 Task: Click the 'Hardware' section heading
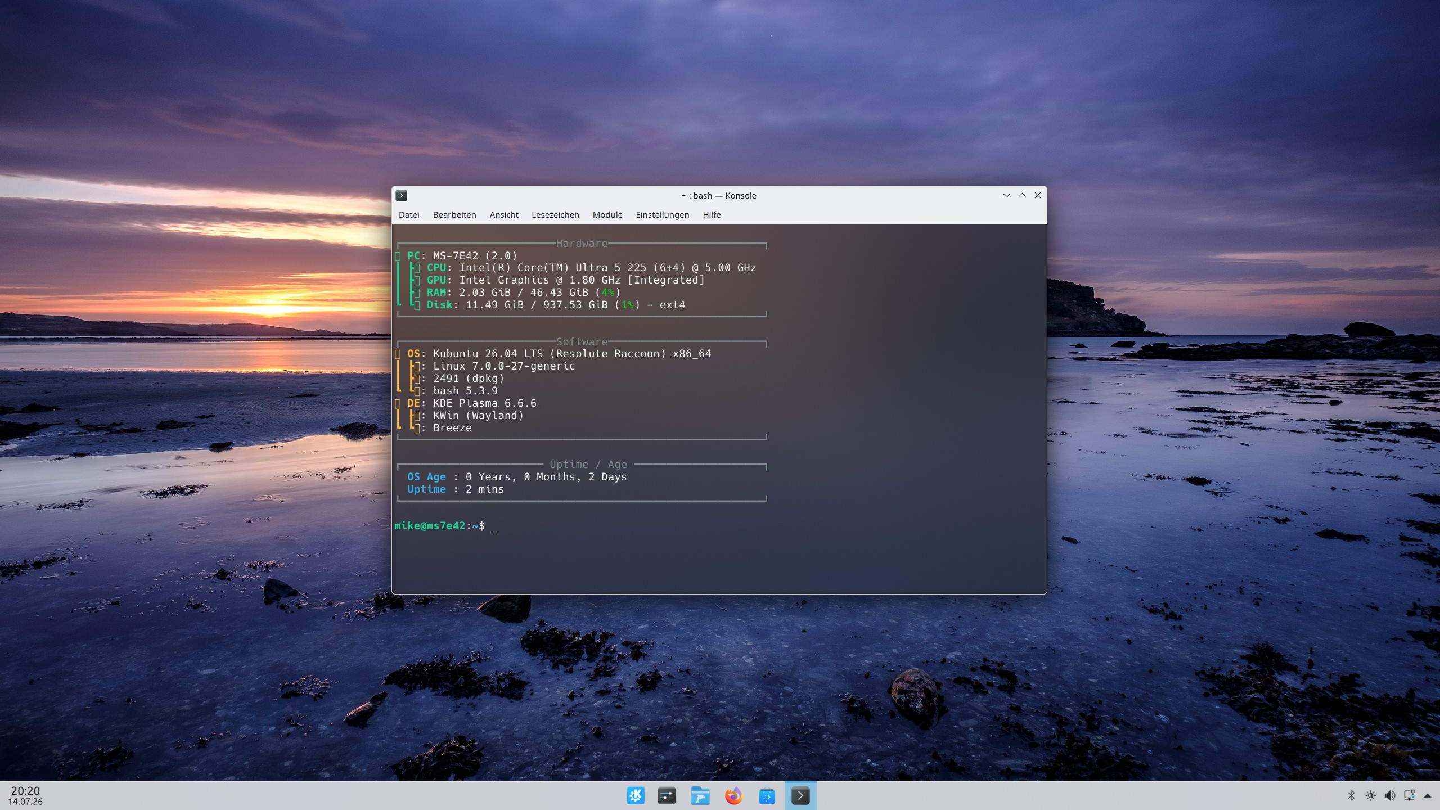[582, 244]
